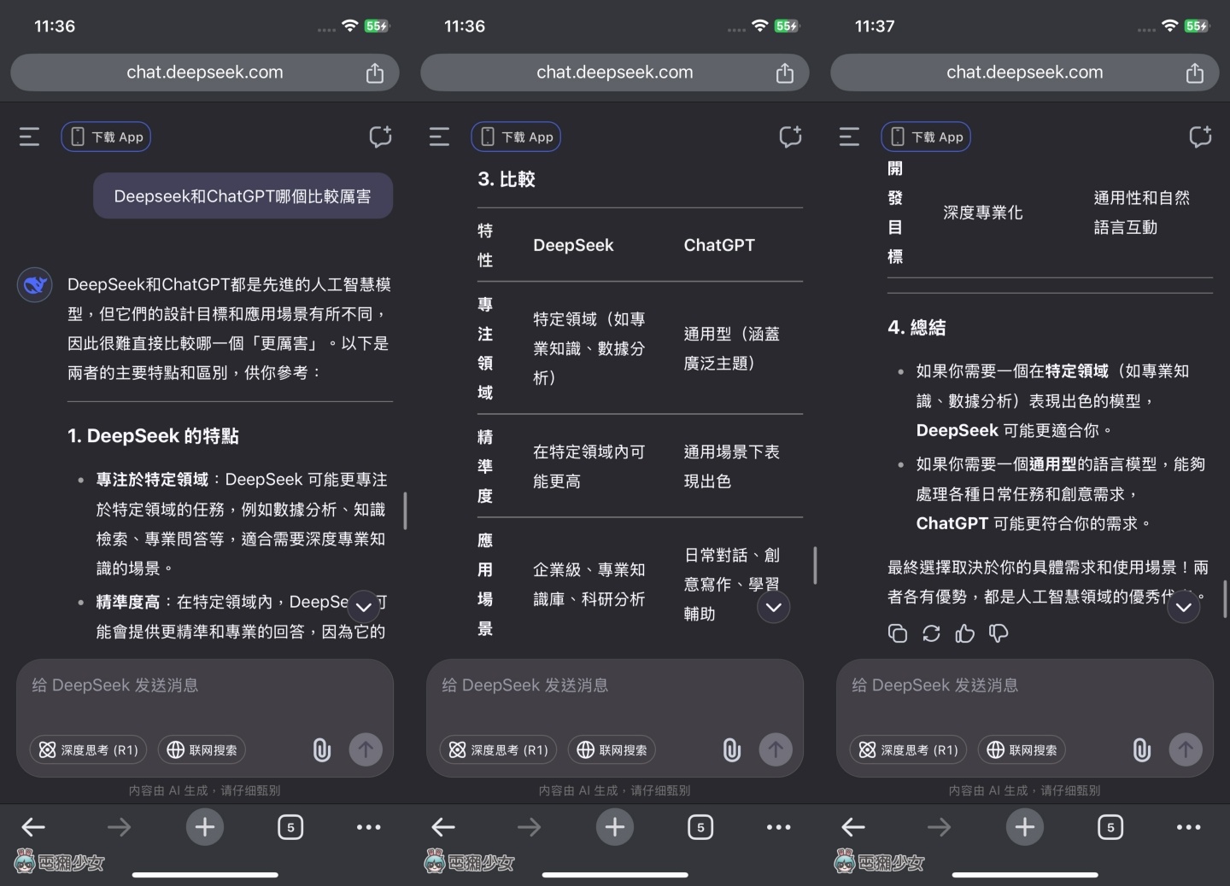Toggle 联网搜索 in middle screen
This screenshot has width=1230, height=886.
click(x=612, y=749)
